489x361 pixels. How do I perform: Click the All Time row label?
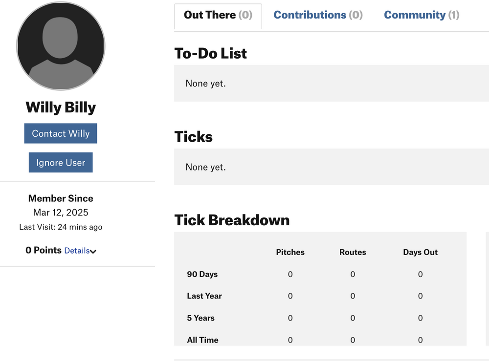202,340
